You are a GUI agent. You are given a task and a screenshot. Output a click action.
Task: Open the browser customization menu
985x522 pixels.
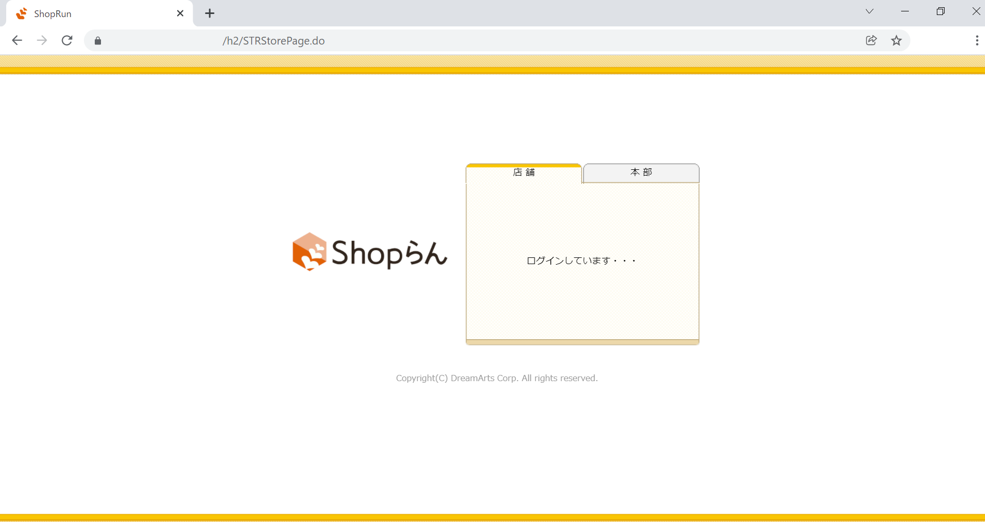pyautogui.click(x=977, y=40)
